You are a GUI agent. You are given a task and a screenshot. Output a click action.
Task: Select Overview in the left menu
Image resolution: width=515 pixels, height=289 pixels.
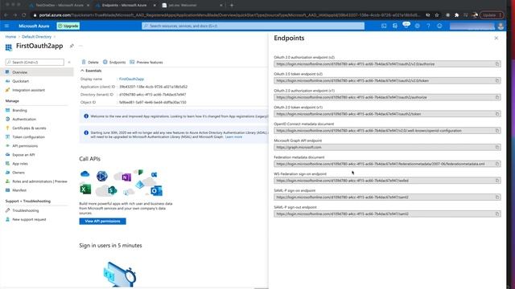[x=37, y=72]
